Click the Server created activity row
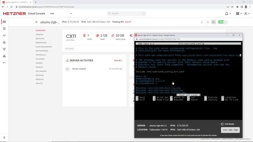Viewport: 253px width, 142px height. [x=94, y=69]
